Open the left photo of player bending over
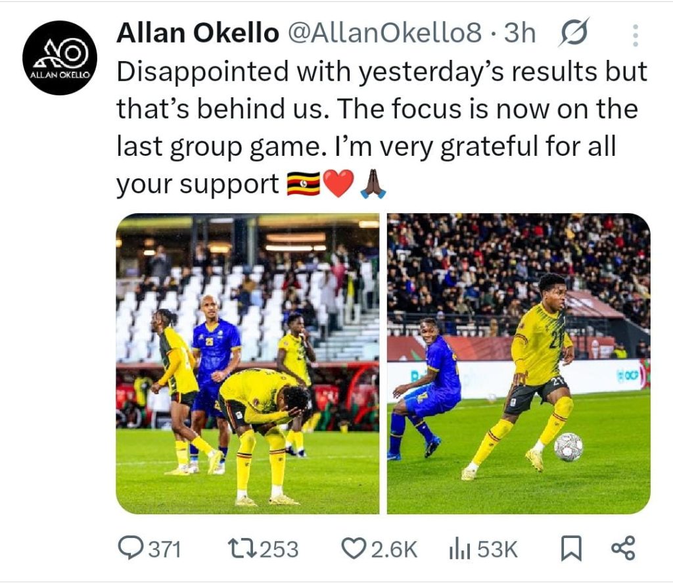Image resolution: width=673 pixels, height=586 pixels. click(248, 363)
